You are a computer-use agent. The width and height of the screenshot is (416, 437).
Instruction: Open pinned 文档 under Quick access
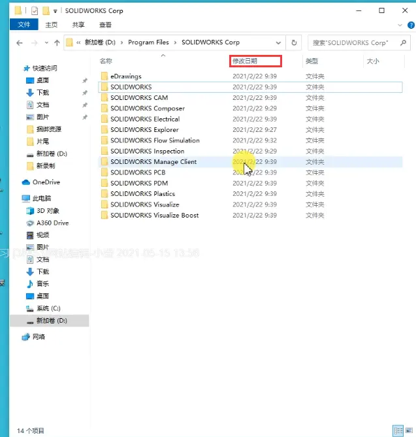click(42, 105)
